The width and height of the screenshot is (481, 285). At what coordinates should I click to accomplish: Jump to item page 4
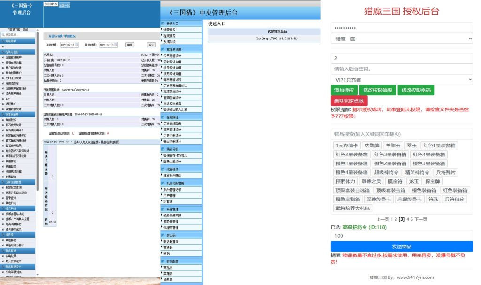(408, 219)
